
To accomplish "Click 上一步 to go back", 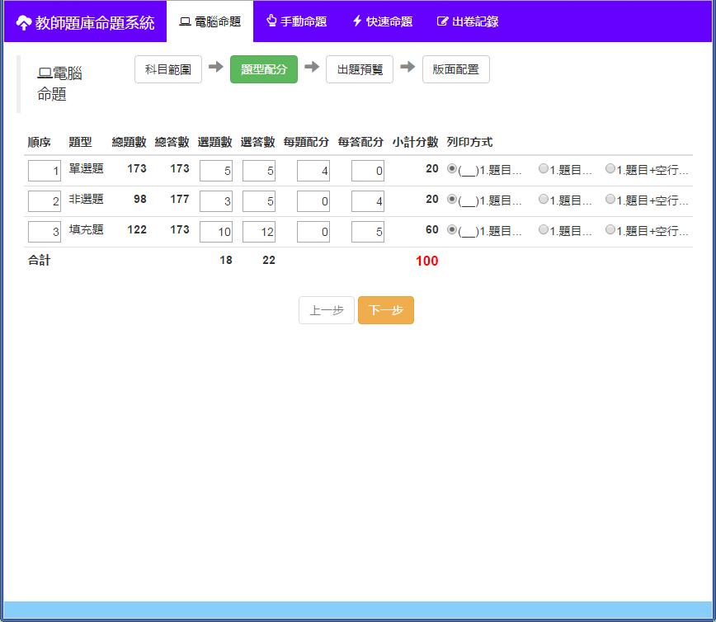I will [x=327, y=310].
